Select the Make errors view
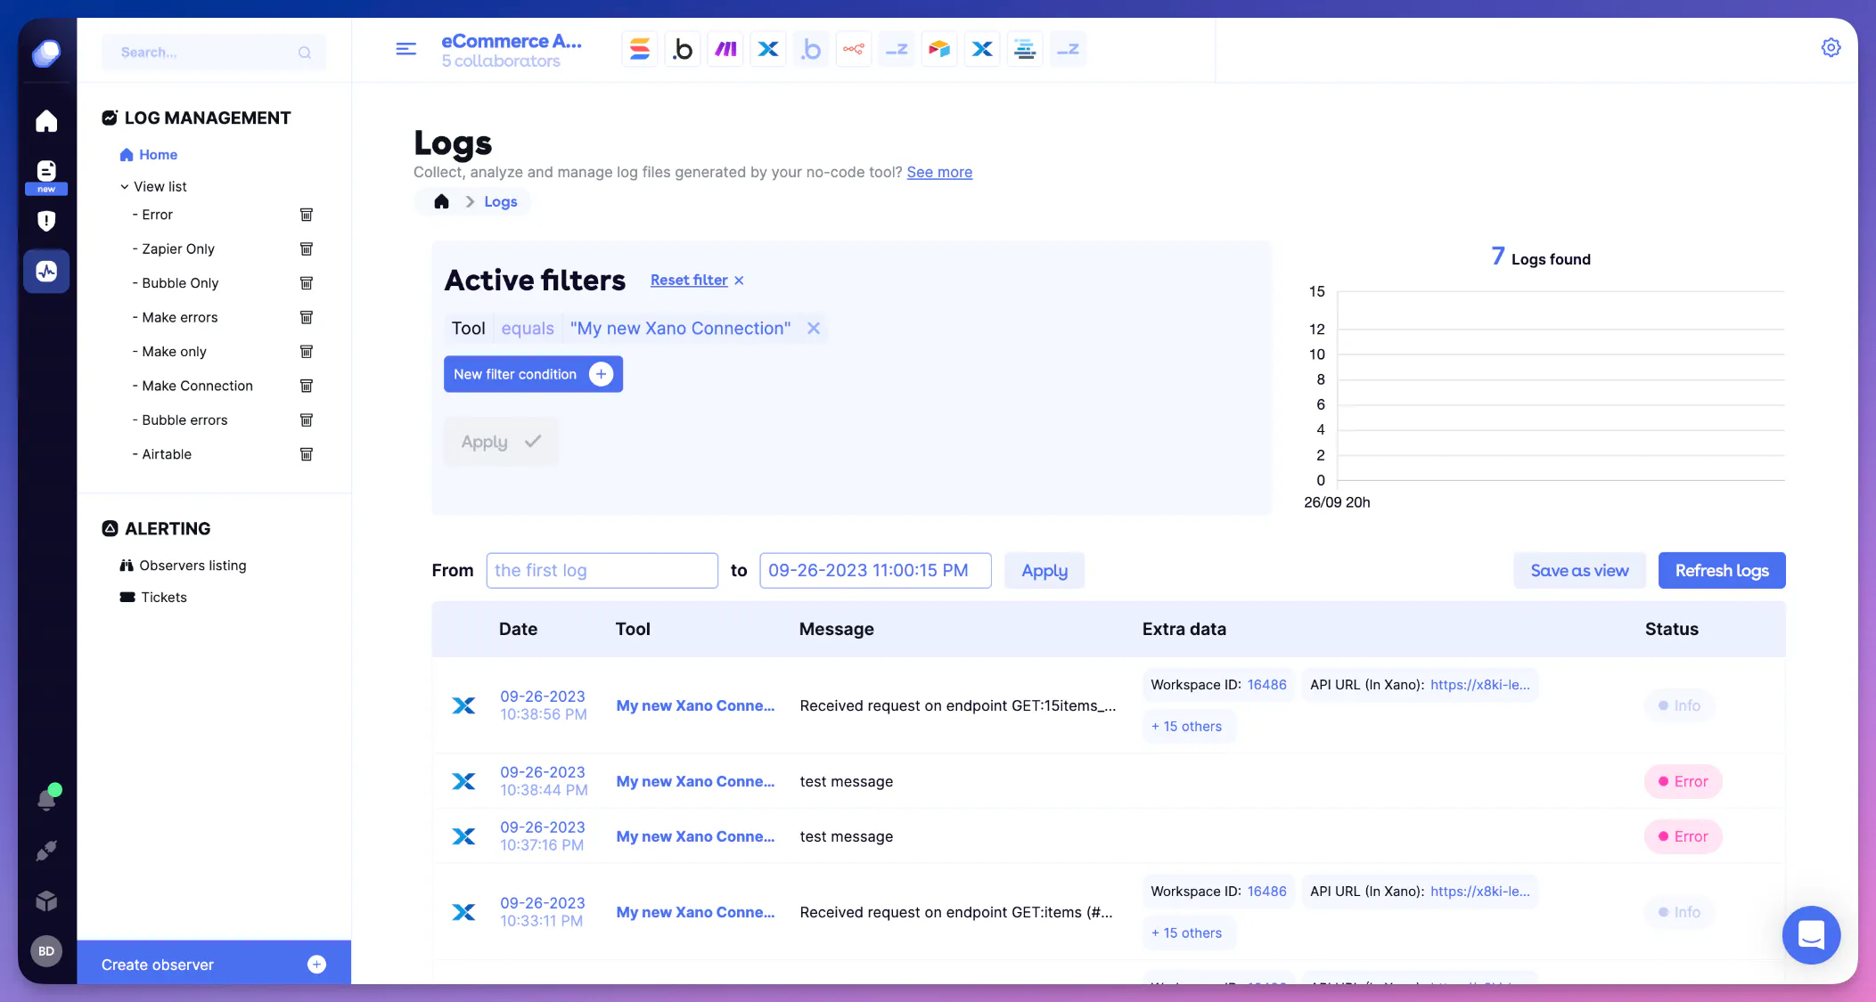This screenshot has width=1876, height=1002. (180, 318)
